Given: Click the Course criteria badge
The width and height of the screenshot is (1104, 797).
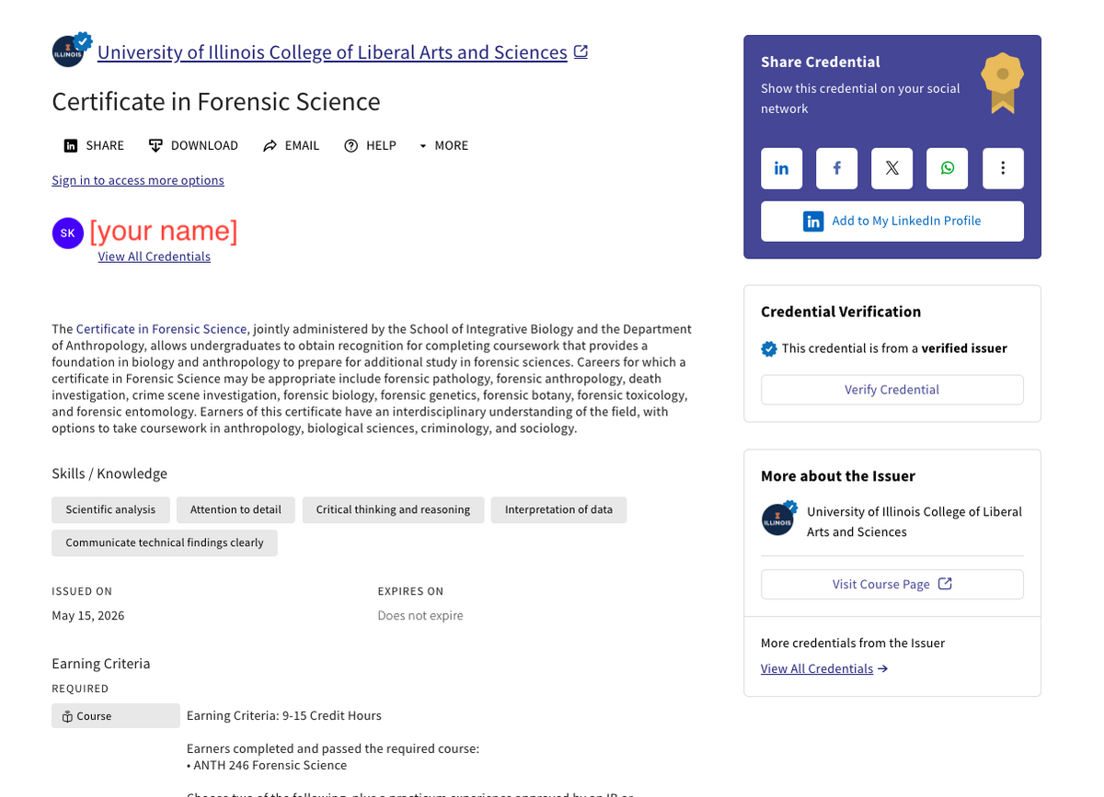Looking at the screenshot, I should coord(116,716).
